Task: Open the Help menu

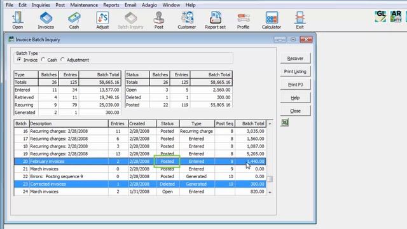Action: coord(191,5)
